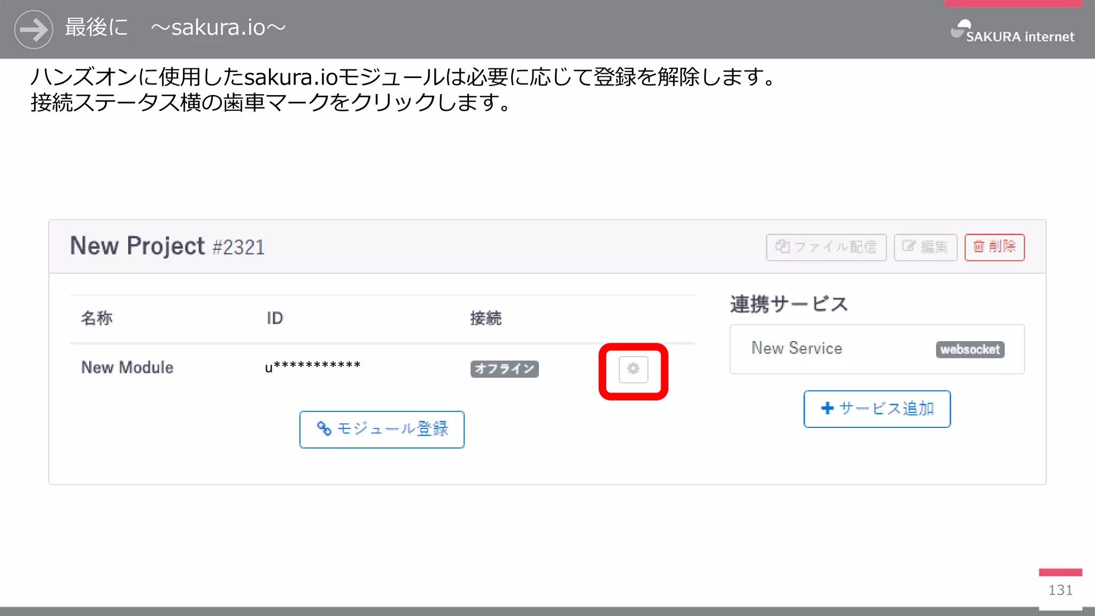The width and height of the screenshot is (1095, 616).
Task: Click the trash icon in 削除 button
Action: 978,246
